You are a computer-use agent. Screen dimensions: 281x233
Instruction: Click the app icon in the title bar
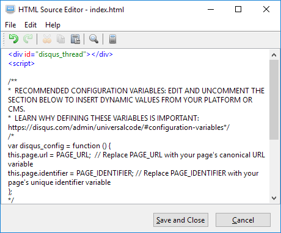10,10
